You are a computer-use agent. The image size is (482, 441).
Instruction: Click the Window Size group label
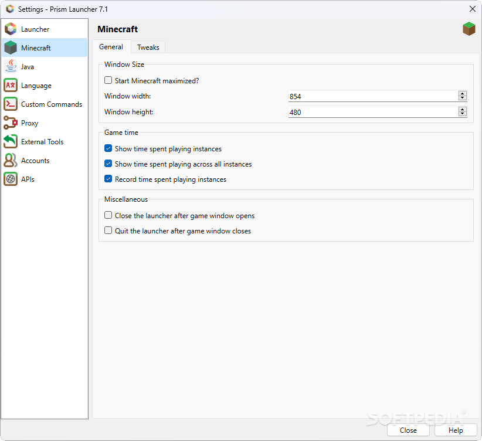[x=124, y=65]
